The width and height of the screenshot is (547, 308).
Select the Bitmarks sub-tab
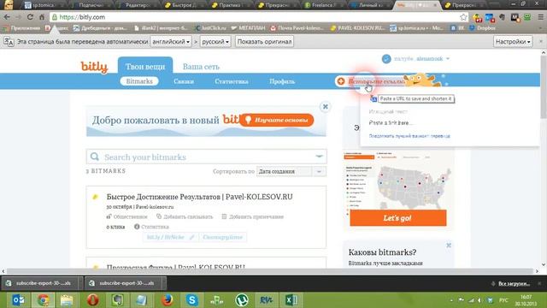point(139,81)
